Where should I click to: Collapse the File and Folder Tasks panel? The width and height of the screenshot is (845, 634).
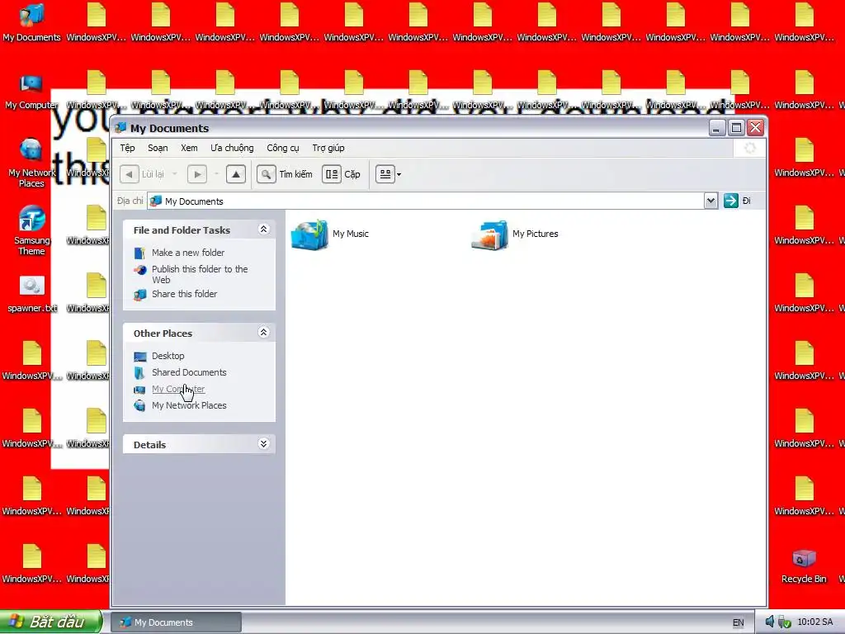click(263, 229)
